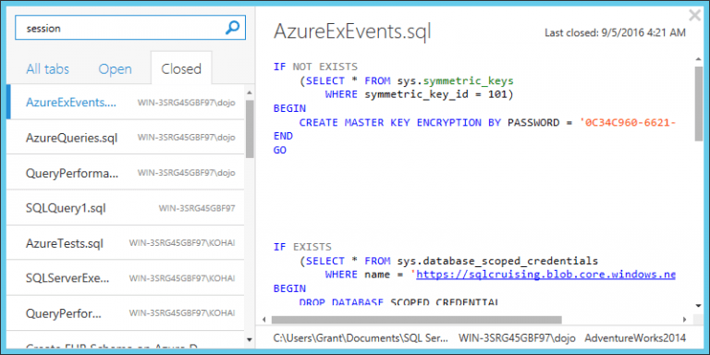The image size is (710, 355).
Task: Close the tab history panel
Action: pos(694,16)
